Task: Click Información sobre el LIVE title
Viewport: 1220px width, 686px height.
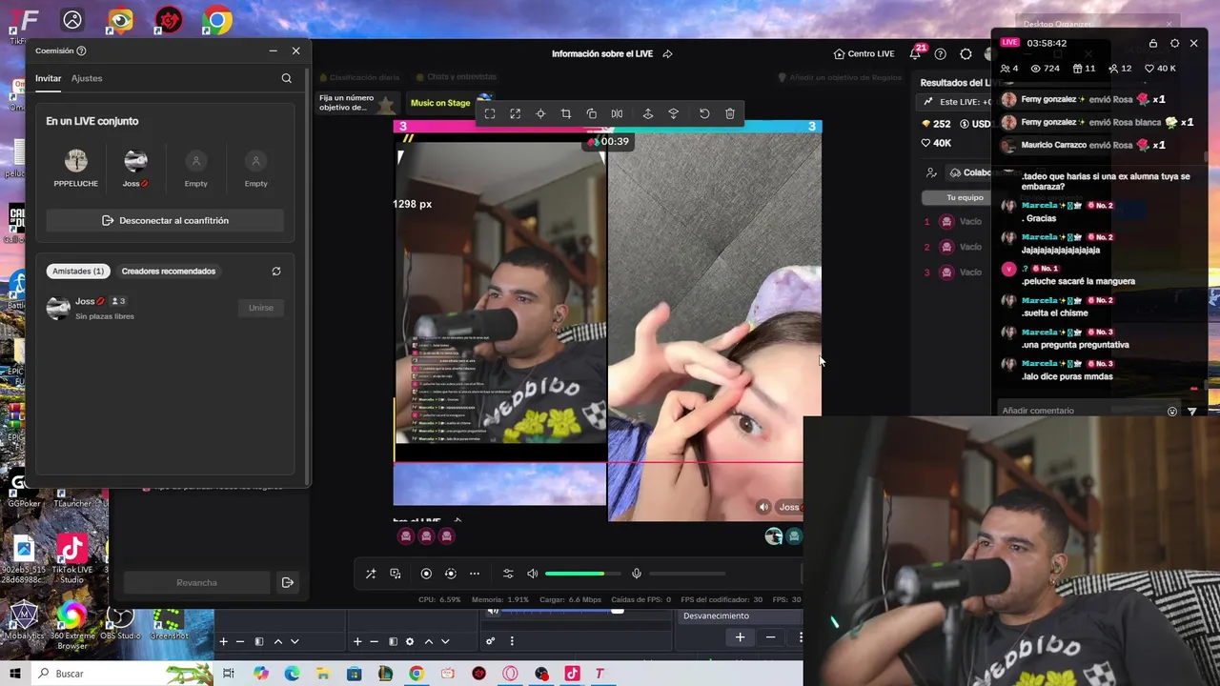Action: [x=602, y=54]
